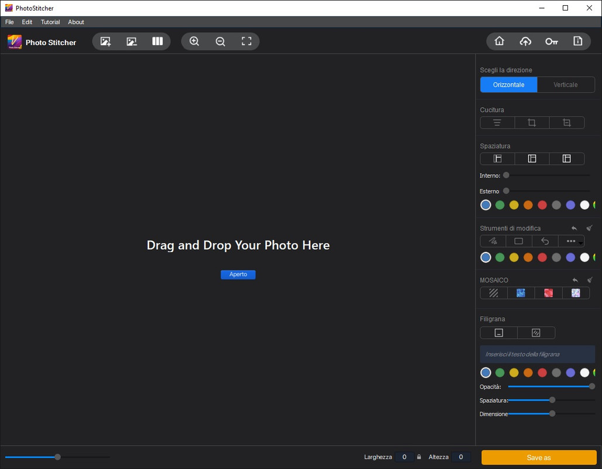Viewport: 602px width, 469px height.
Task: Choose the third spacing layout under Spaziatura
Action: click(x=567, y=159)
